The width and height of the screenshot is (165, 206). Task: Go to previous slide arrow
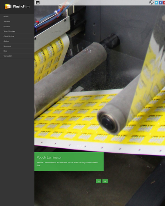[99, 181]
